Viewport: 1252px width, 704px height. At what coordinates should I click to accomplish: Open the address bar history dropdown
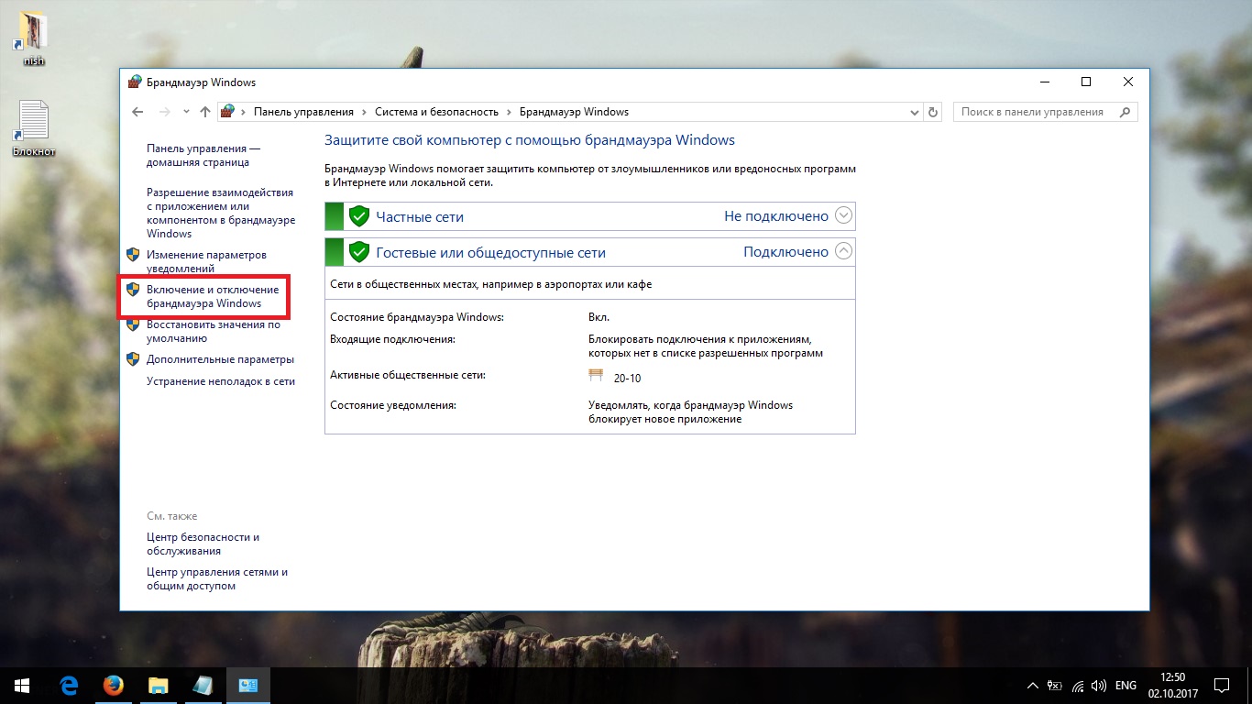click(x=914, y=112)
